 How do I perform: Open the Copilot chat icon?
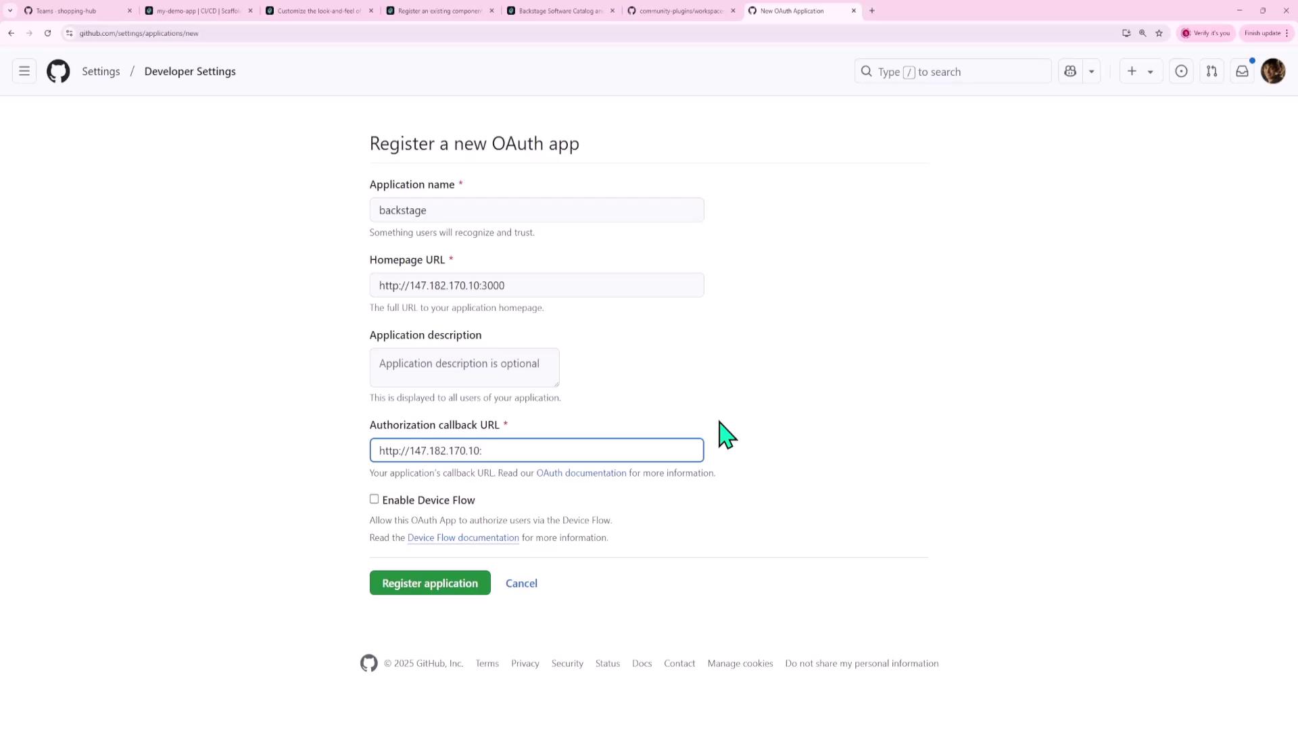(1070, 71)
